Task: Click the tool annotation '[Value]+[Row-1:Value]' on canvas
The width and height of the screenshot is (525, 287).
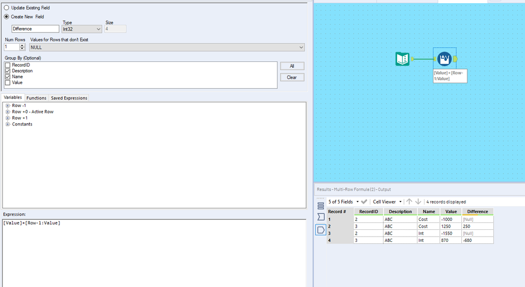Action: [x=450, y=76]
